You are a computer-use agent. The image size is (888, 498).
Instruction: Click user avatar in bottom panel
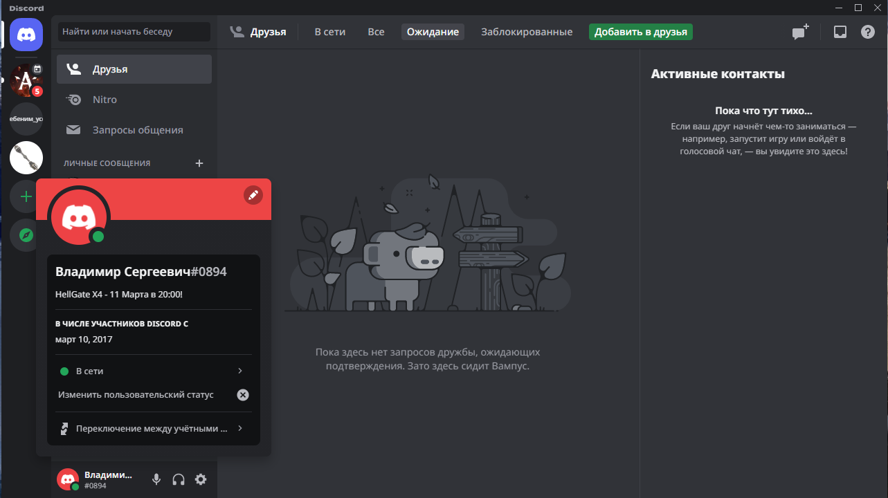pyautogui.click(x=68, y=479)
